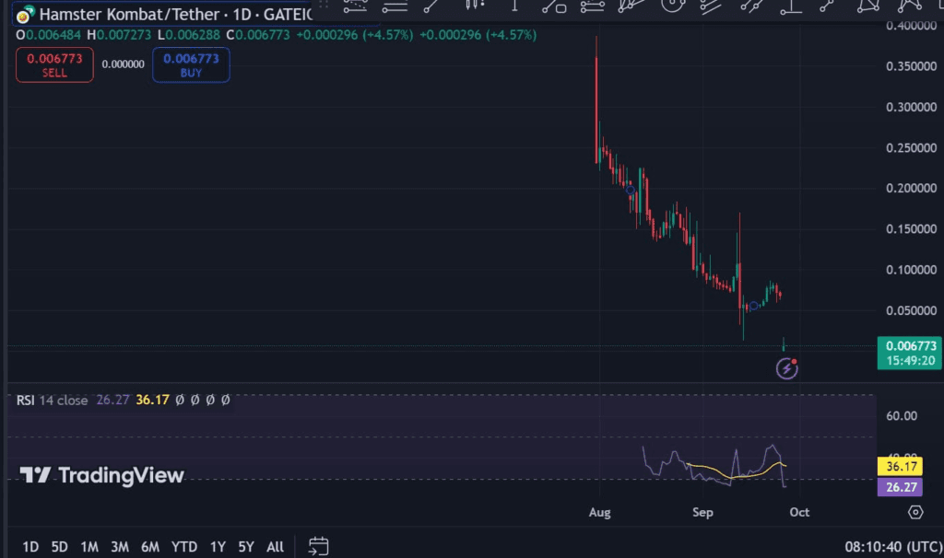Select the YTD time range
944x558 pixels.
pyautogui.click(x=184, y=547)
